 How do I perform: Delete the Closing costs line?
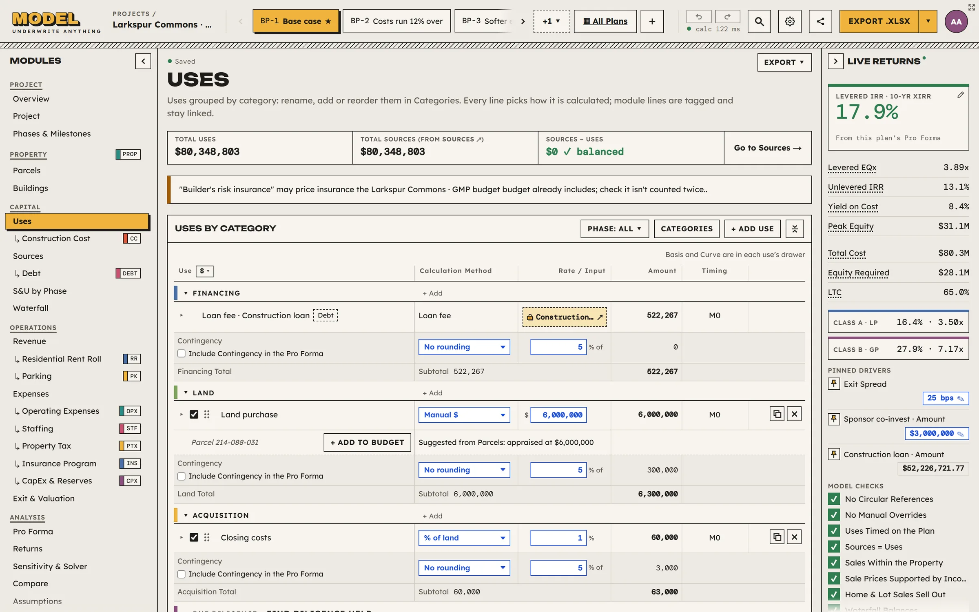click(794, 537)
